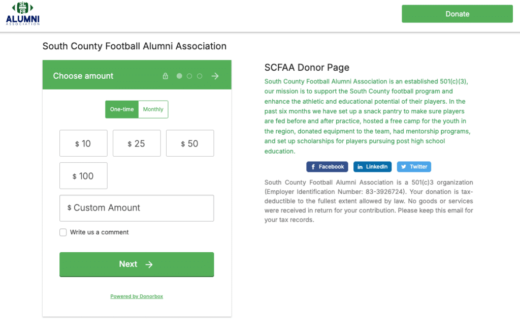This screenshot has height=330, width=520.
Task: Select the $25 donation amount
Action: (x=136, y=143)
